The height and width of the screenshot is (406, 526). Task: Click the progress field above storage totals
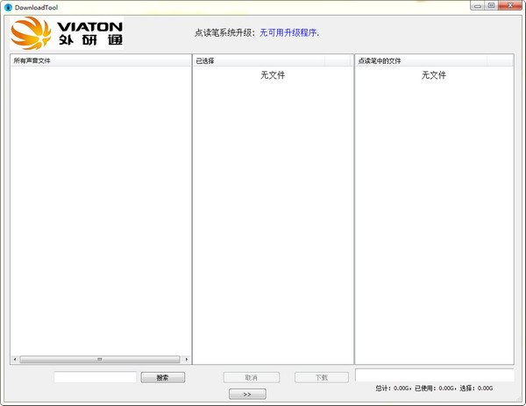click(x=435, y=375)
